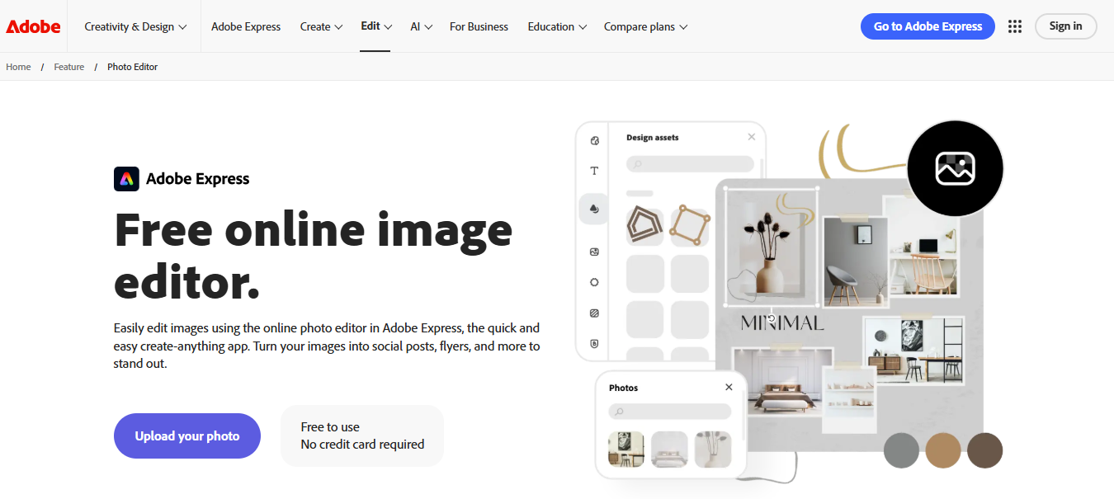This screenshot has height=499, width=1114.
Task: Click the Upload your photo button
Action: point(187,435)
